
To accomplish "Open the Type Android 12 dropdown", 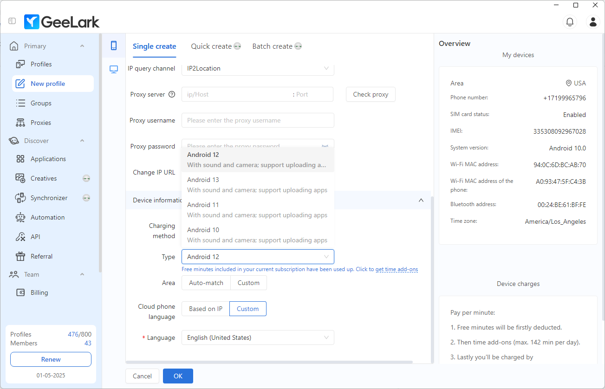I will 258,257.
